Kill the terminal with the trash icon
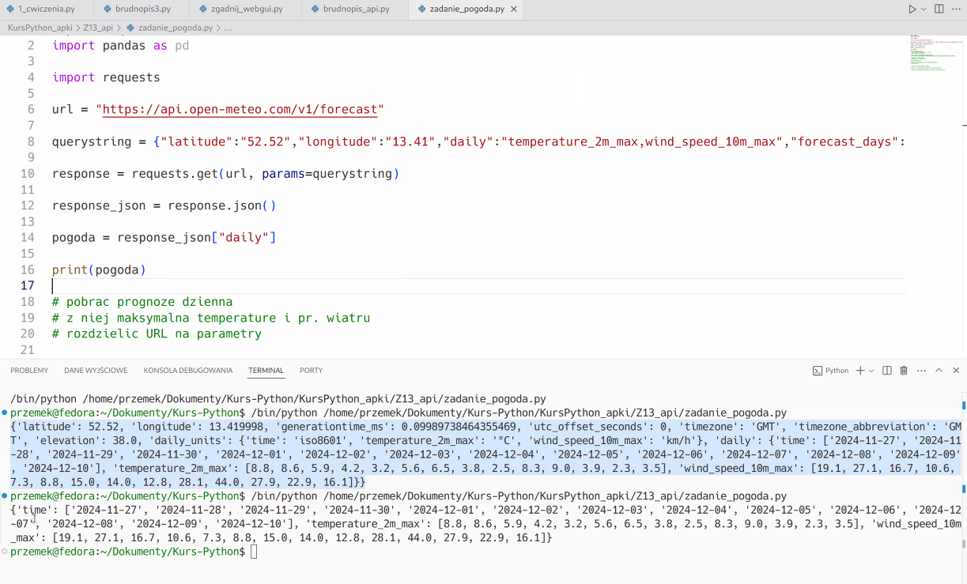Screen dimensions: 967x584 click(904, 371)
